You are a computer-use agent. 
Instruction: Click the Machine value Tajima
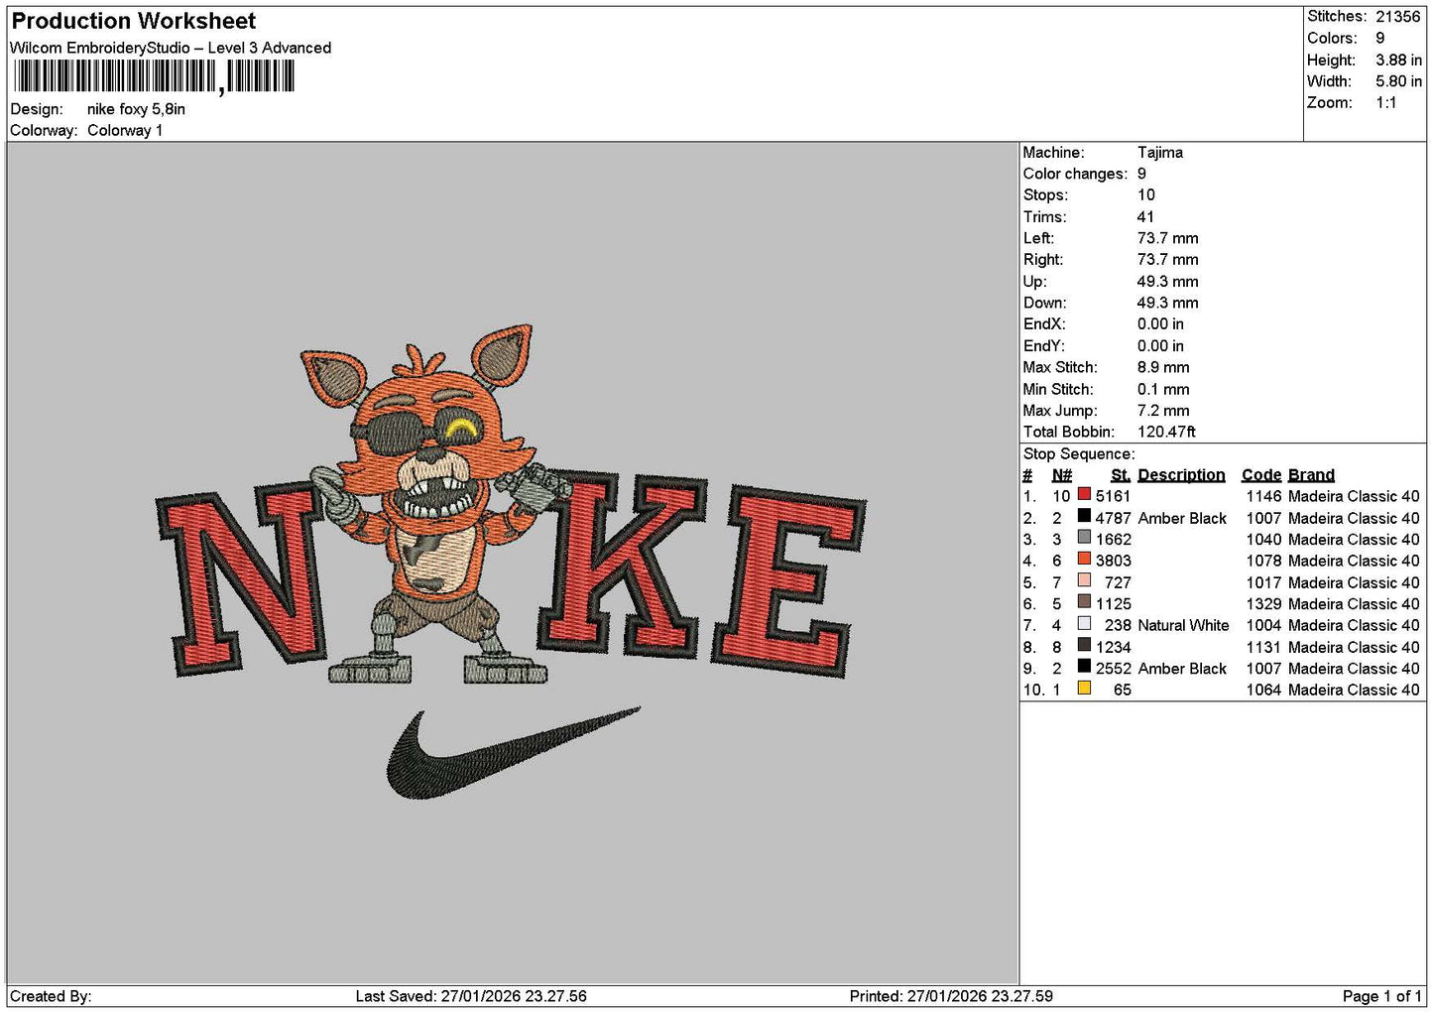pyautogui.click(x=1159, y=152)
